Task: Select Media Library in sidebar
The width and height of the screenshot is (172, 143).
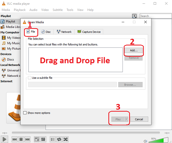Action: 10,27
